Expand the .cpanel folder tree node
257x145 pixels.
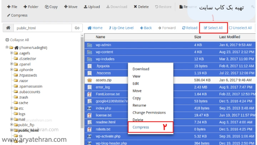(11, 64)
